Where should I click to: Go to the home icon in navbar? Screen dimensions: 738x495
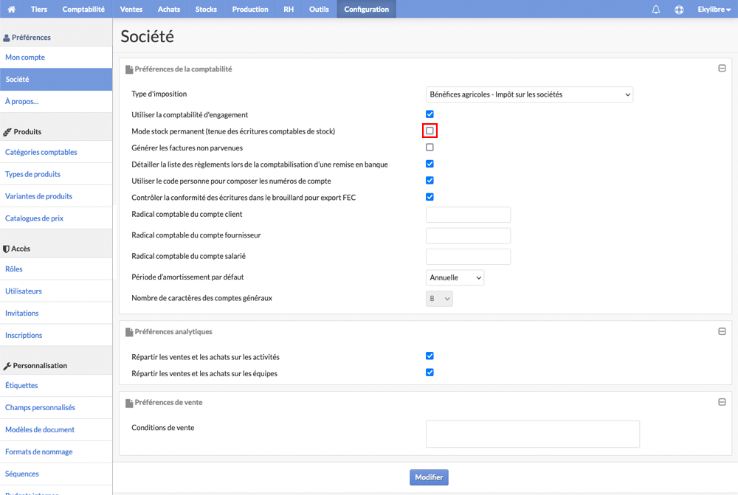[11, 9]
